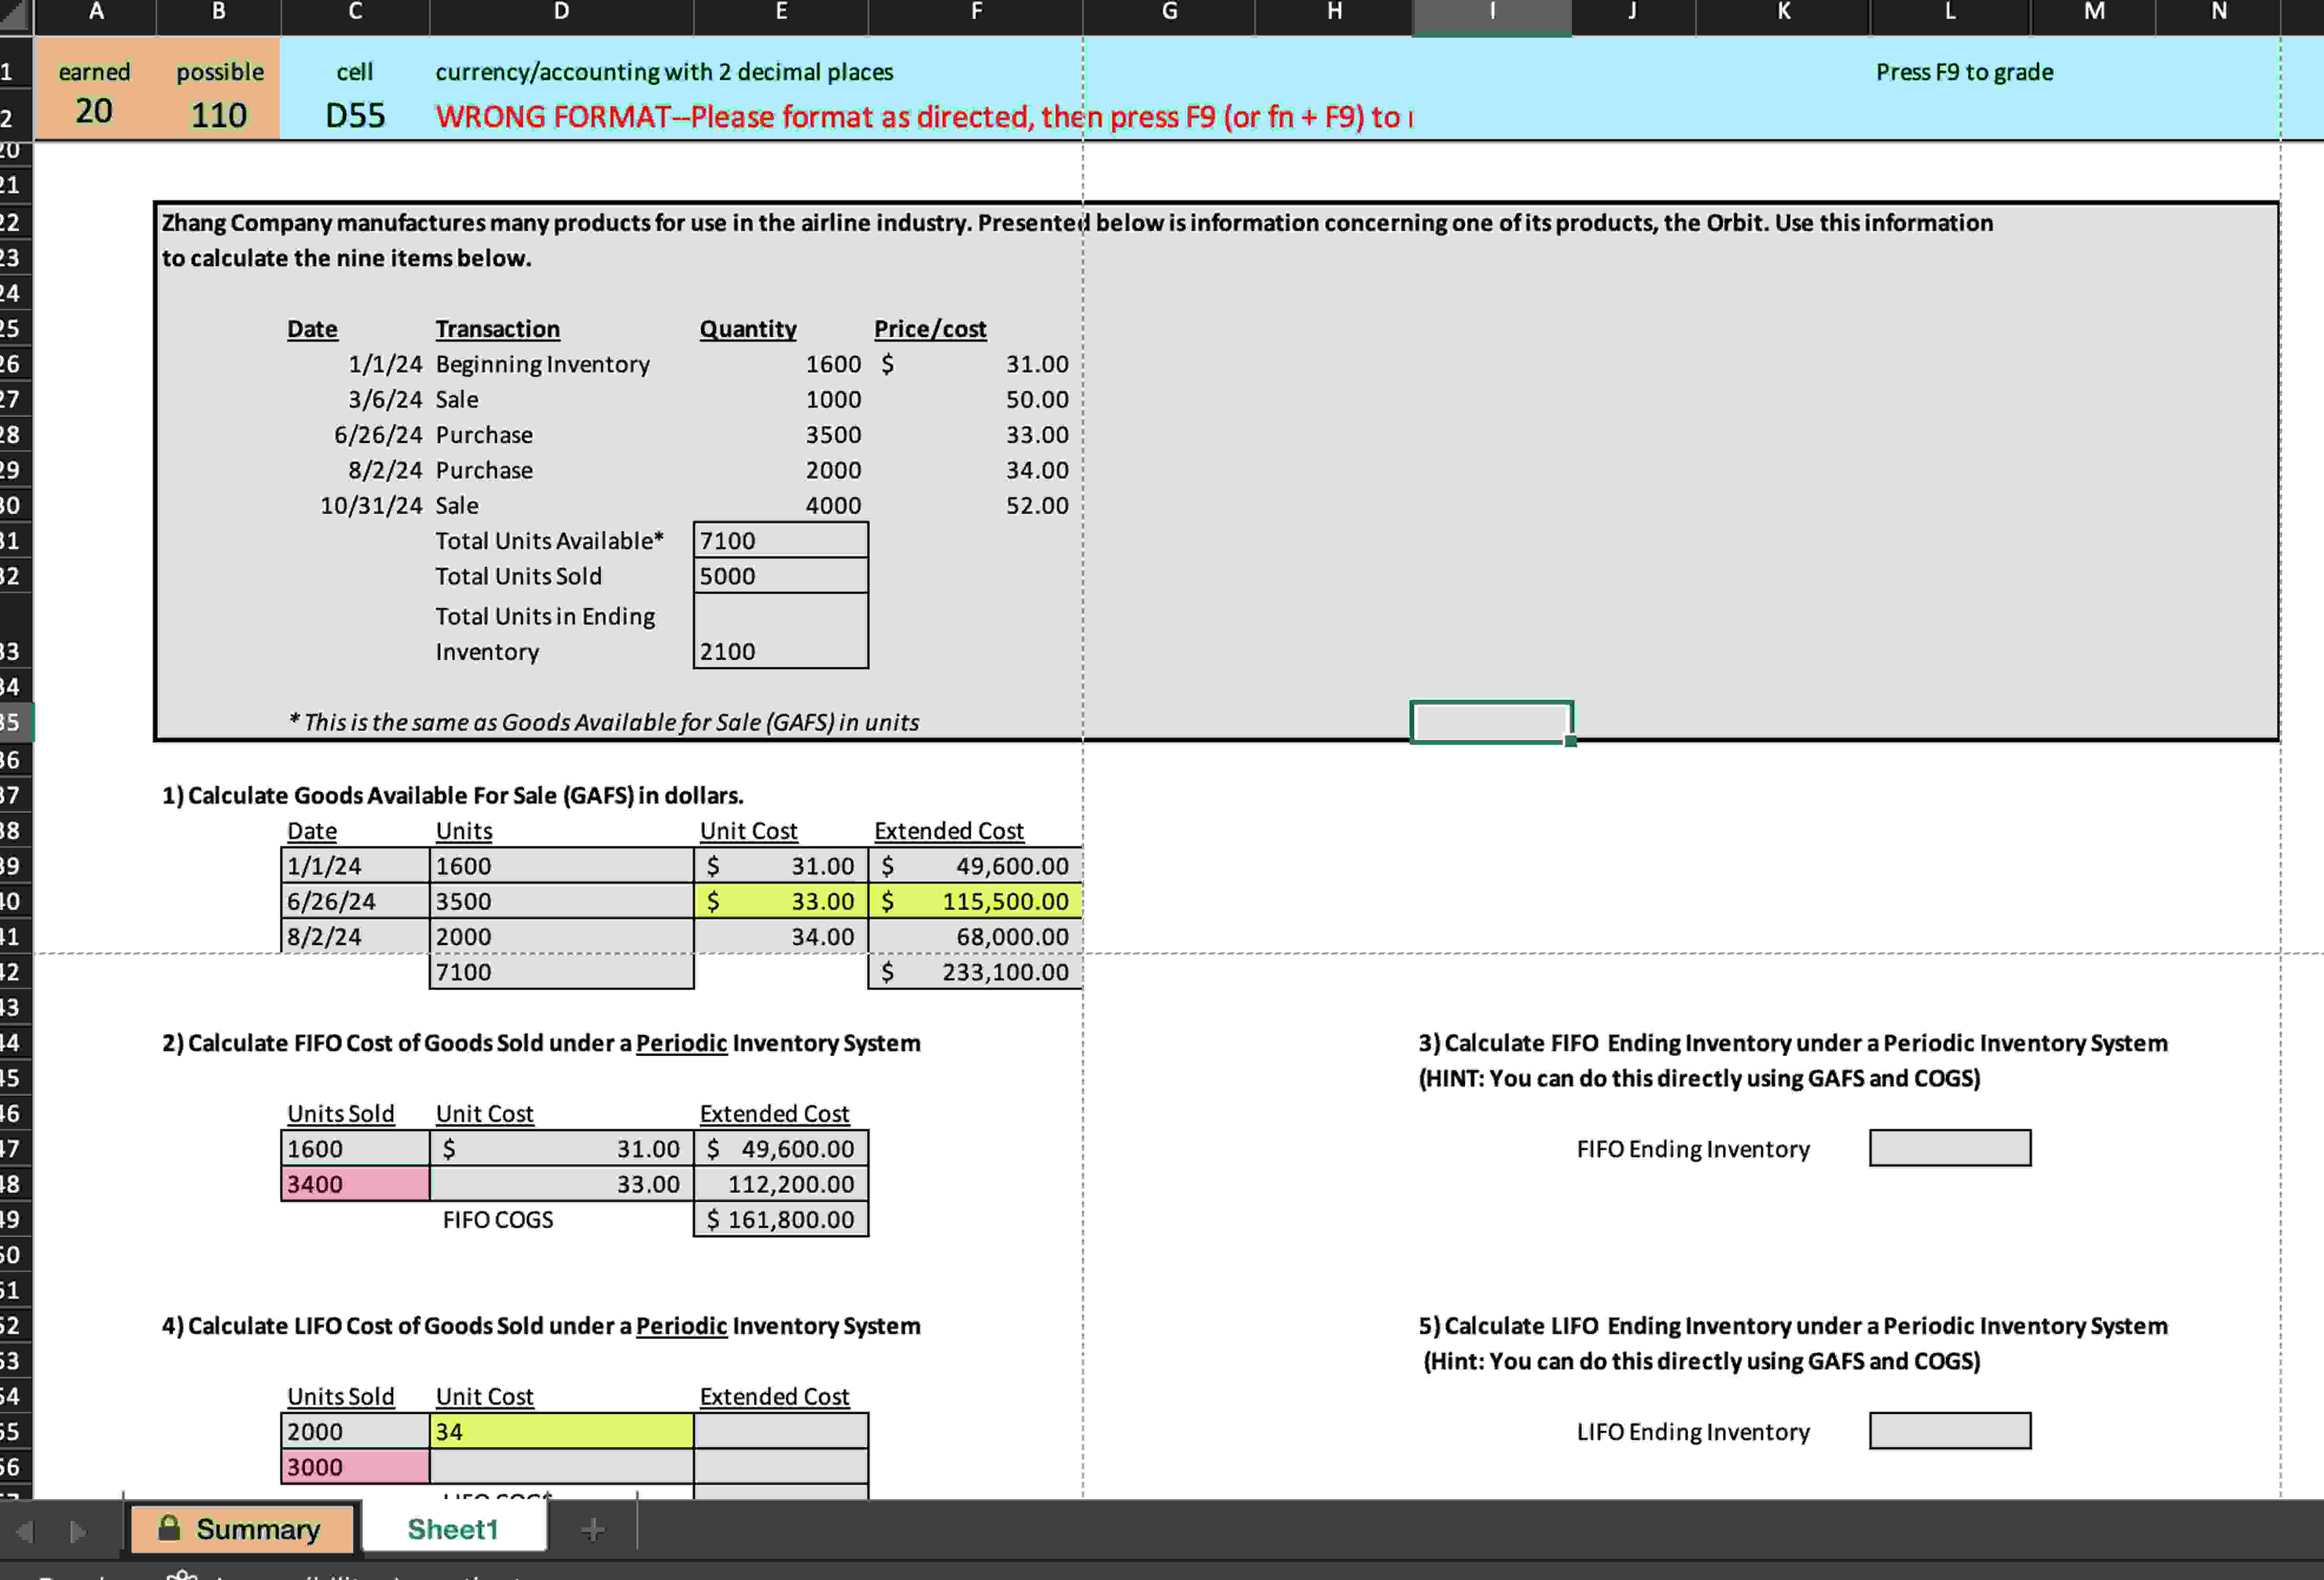Select yellow highlighted $115,500.00 cell
2324x1580 pixels.
pyautogui.click(x=975, y=900)
